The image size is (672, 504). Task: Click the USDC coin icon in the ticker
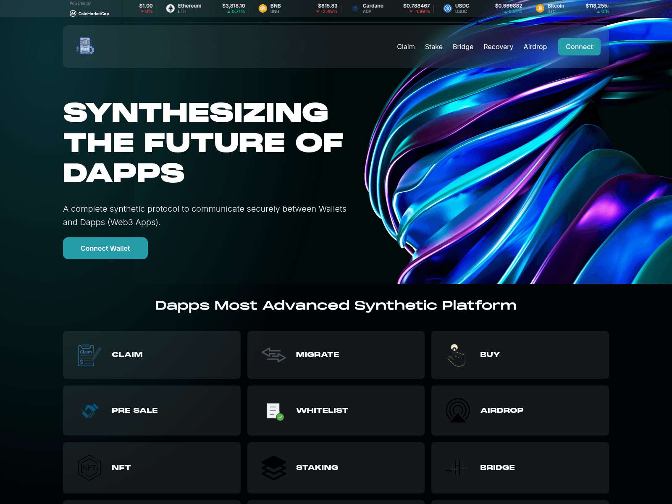(448, 8)
